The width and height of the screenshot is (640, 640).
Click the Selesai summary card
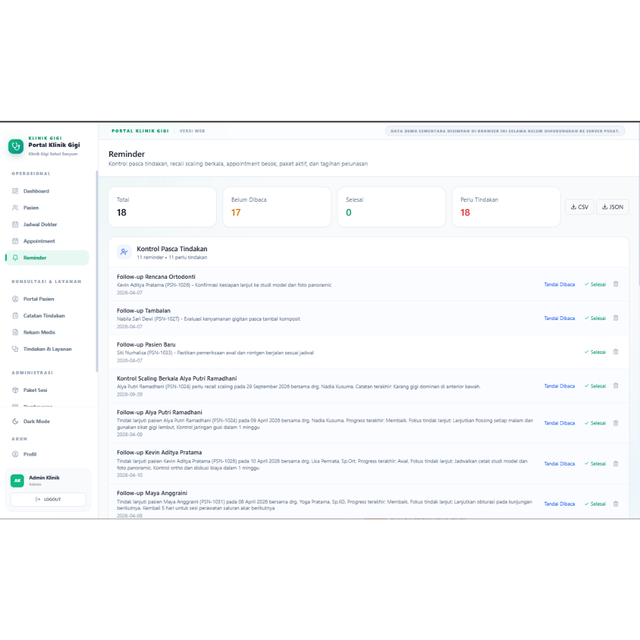tap(391, 207)
